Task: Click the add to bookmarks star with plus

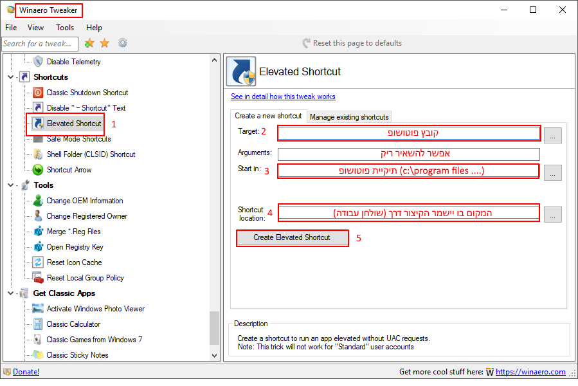Action: coord(89,43)
